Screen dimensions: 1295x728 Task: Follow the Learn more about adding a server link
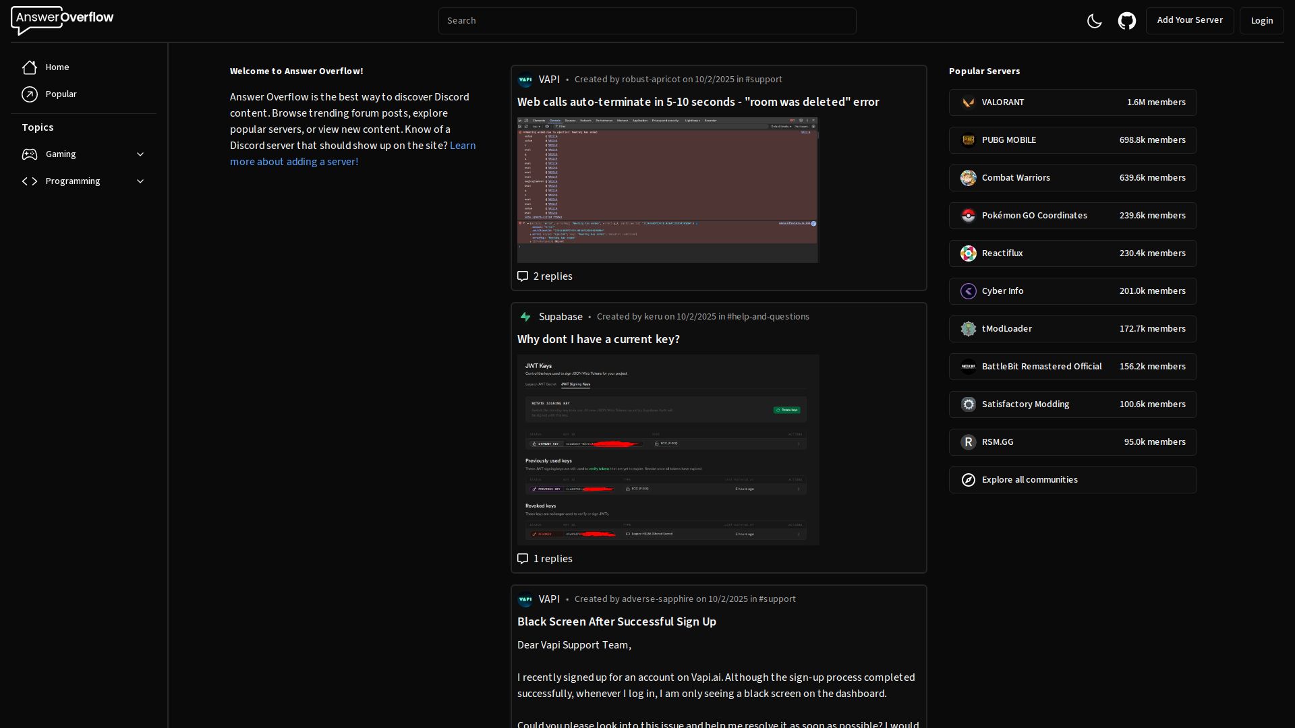294,162
